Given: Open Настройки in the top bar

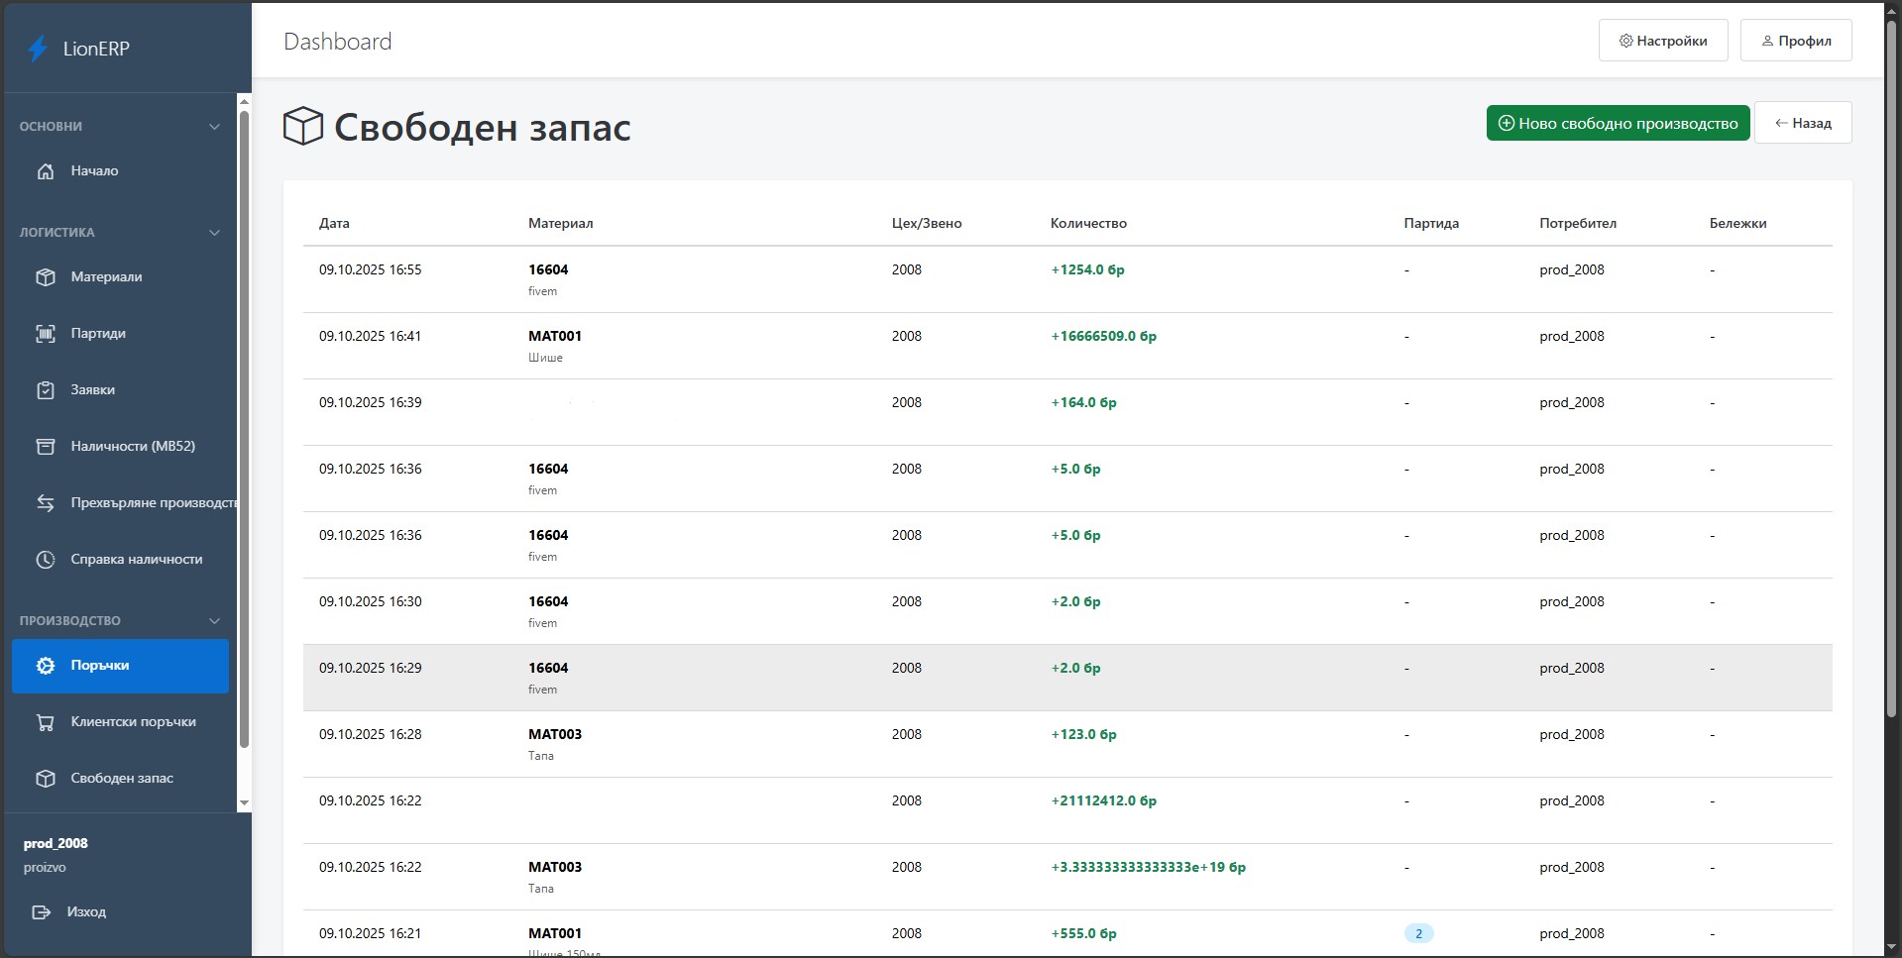Looking at the screenshot, I should pyautogui.click(x=1662, y=41).
